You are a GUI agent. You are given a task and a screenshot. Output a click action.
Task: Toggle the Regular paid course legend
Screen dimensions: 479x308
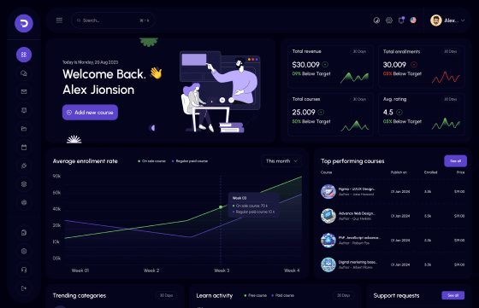190,161
